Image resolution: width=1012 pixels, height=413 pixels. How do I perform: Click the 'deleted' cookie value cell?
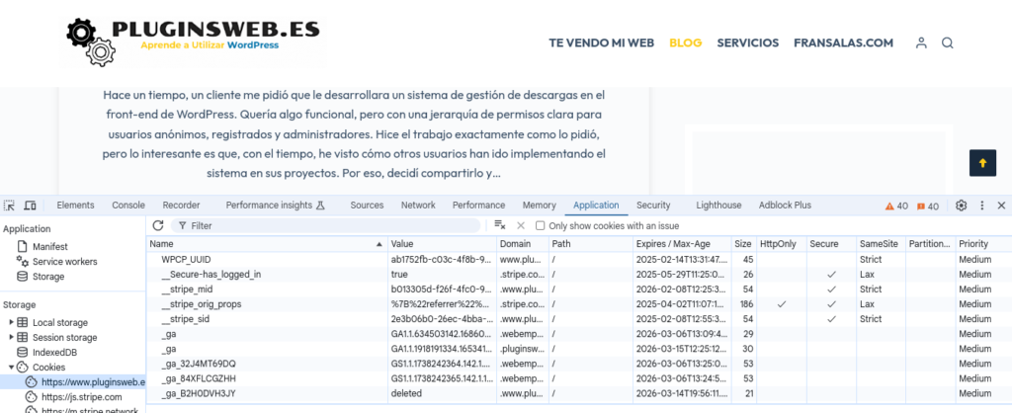pyautogui.click(x=442, y=393)
